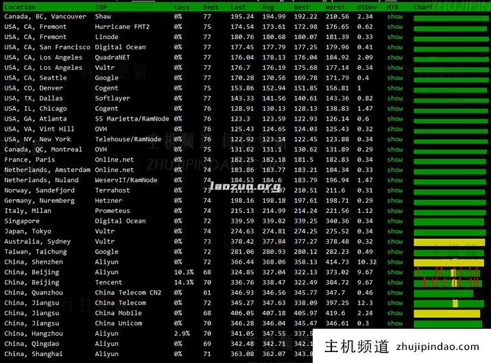The height and width of the screenshot is (363, 491).
Task: Open show link for Montreal OVH row
Action: click(x=394, y=149)
